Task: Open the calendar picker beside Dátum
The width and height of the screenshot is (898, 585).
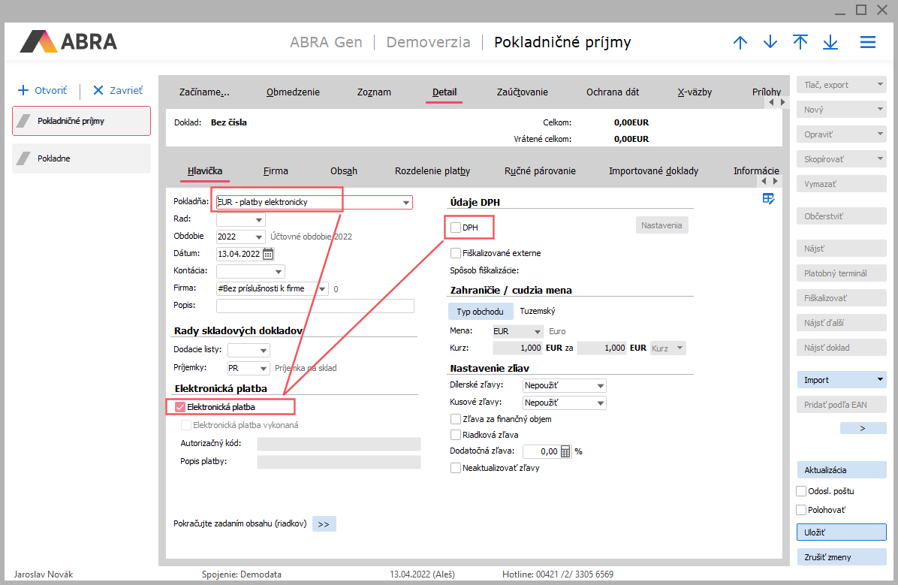Action: click(x=268, y=254)
